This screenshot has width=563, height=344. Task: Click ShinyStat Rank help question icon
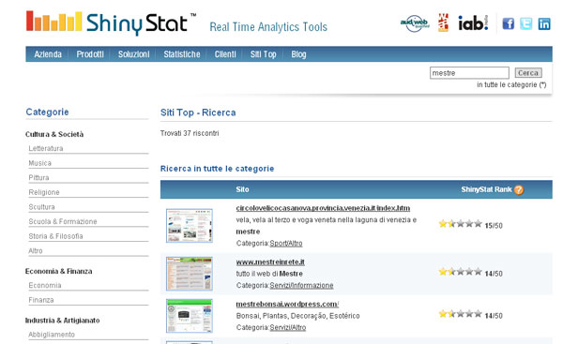click(519, 189)
